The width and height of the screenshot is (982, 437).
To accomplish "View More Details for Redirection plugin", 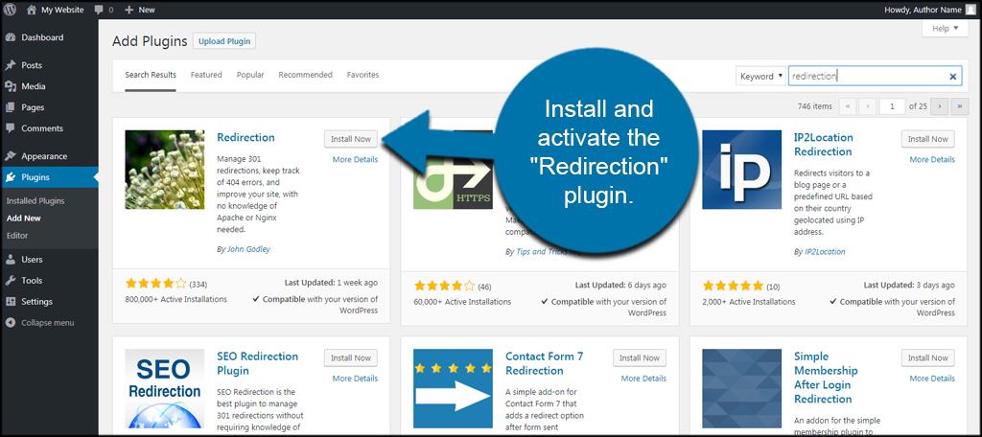I will pos(355,160).
